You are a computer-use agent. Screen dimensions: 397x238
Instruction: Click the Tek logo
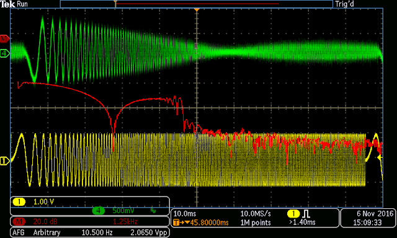(7, 4)
